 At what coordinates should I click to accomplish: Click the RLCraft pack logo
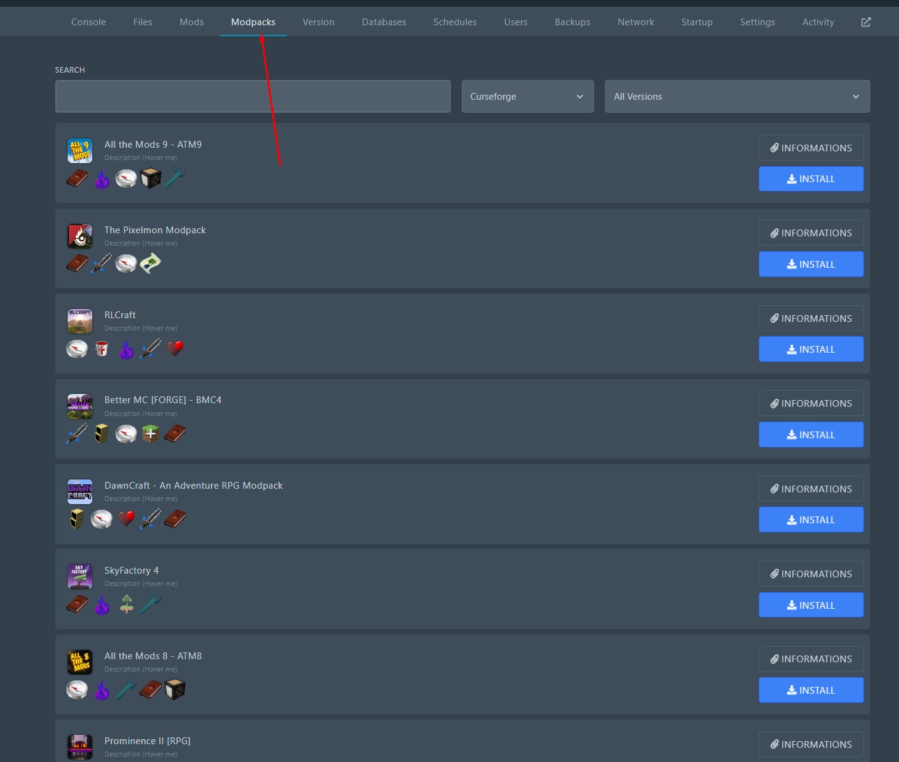80,321
